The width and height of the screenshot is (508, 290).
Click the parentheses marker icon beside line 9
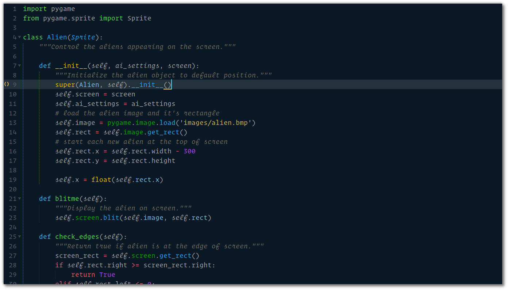click(6, 84)
